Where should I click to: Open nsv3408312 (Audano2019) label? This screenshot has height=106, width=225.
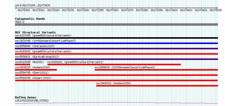click(x=114, y=83)
